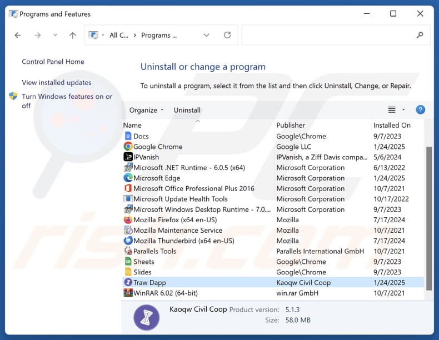Click Parallels International GmbH publisher cell

point(320,251)
